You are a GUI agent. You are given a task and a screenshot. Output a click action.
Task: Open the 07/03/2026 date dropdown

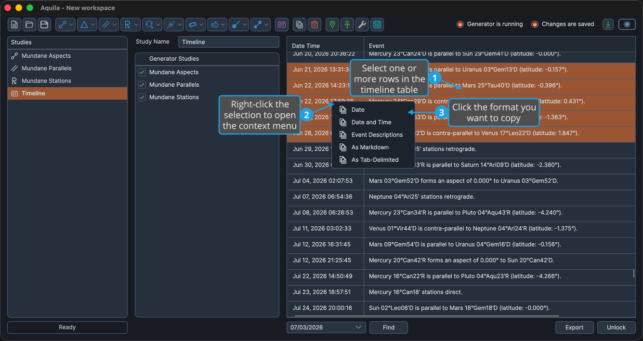(326, 328)
